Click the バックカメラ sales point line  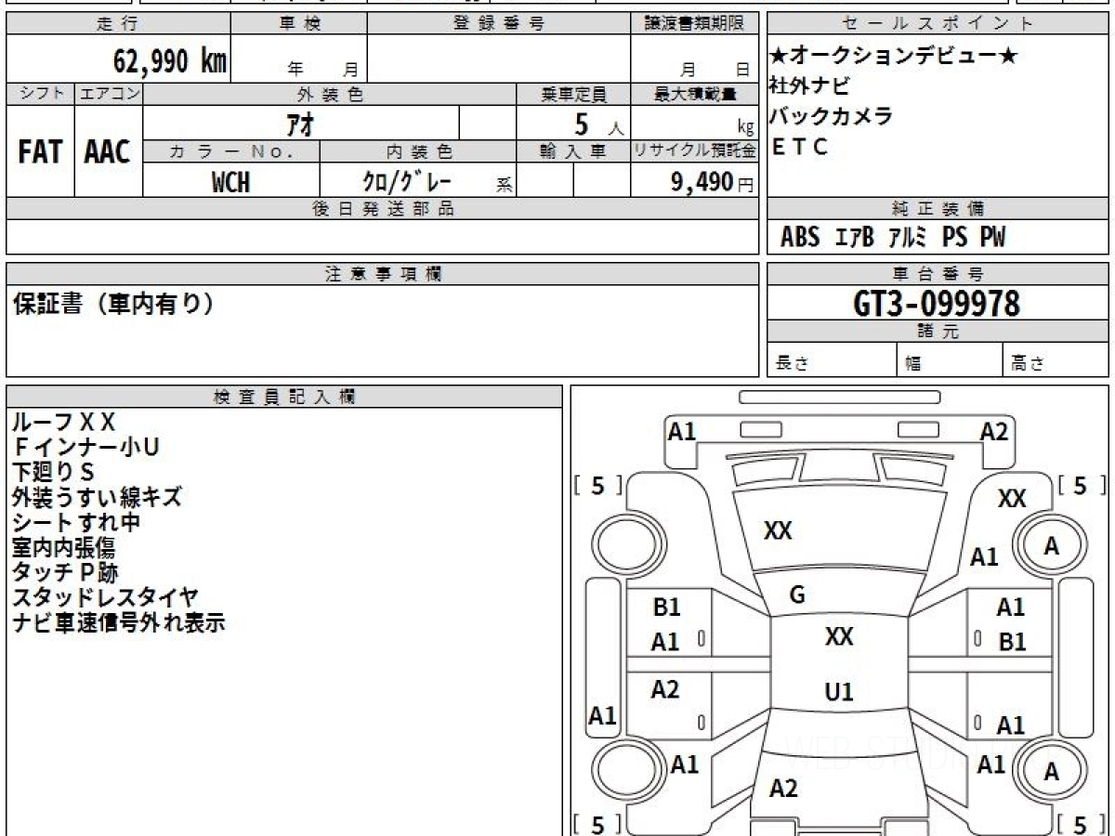(831, 116)
